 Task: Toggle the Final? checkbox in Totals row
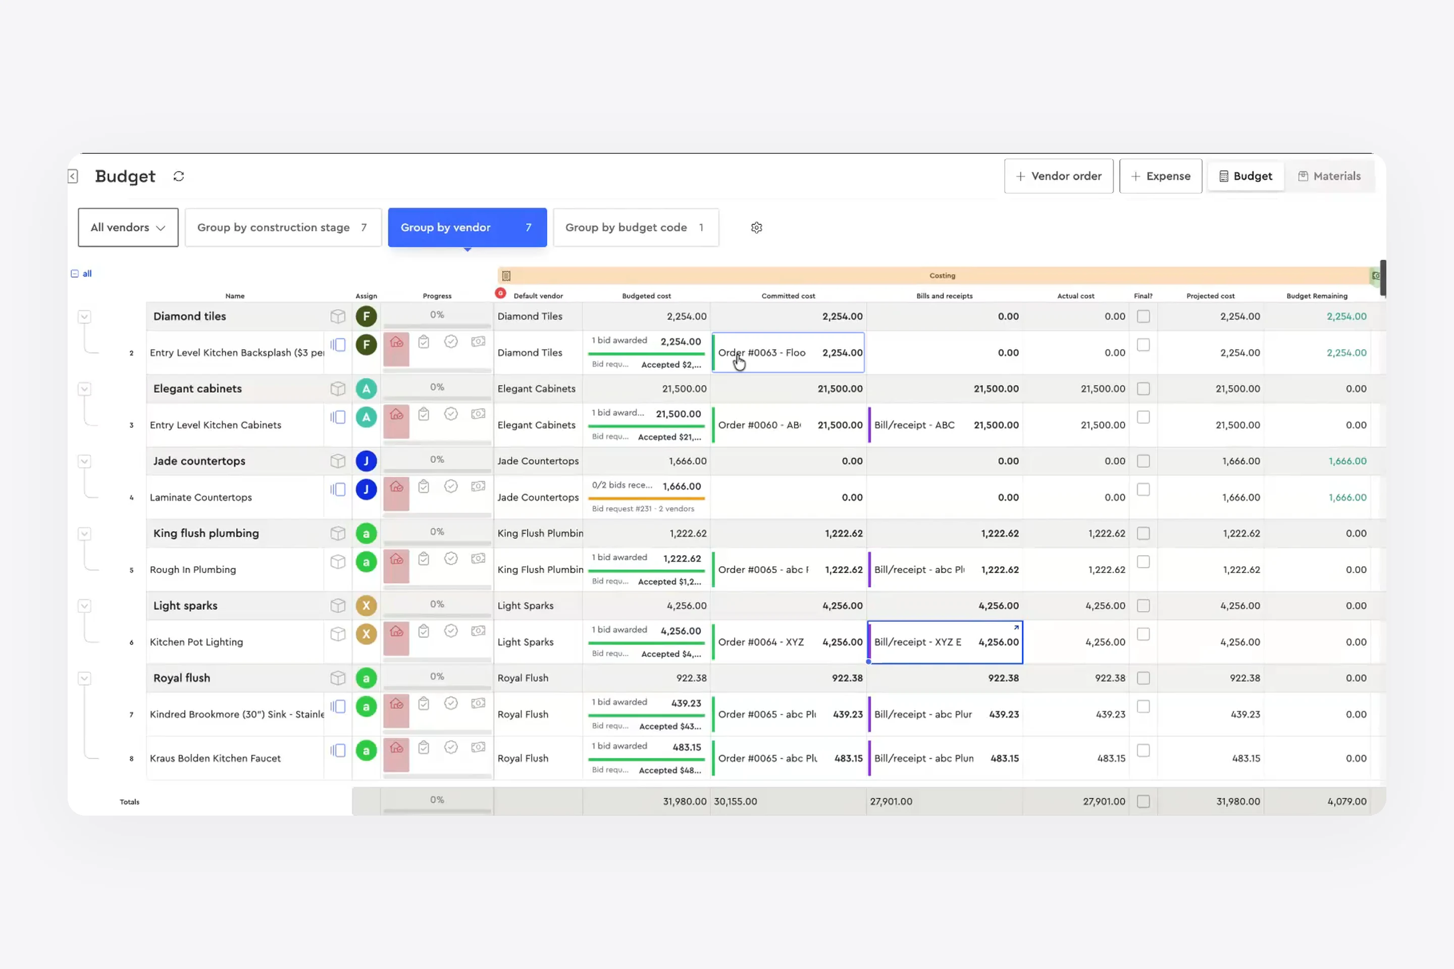coord(1143,801)
